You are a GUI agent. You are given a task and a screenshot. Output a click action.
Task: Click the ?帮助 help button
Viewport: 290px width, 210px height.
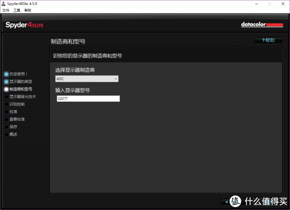[x=268, y=40]
